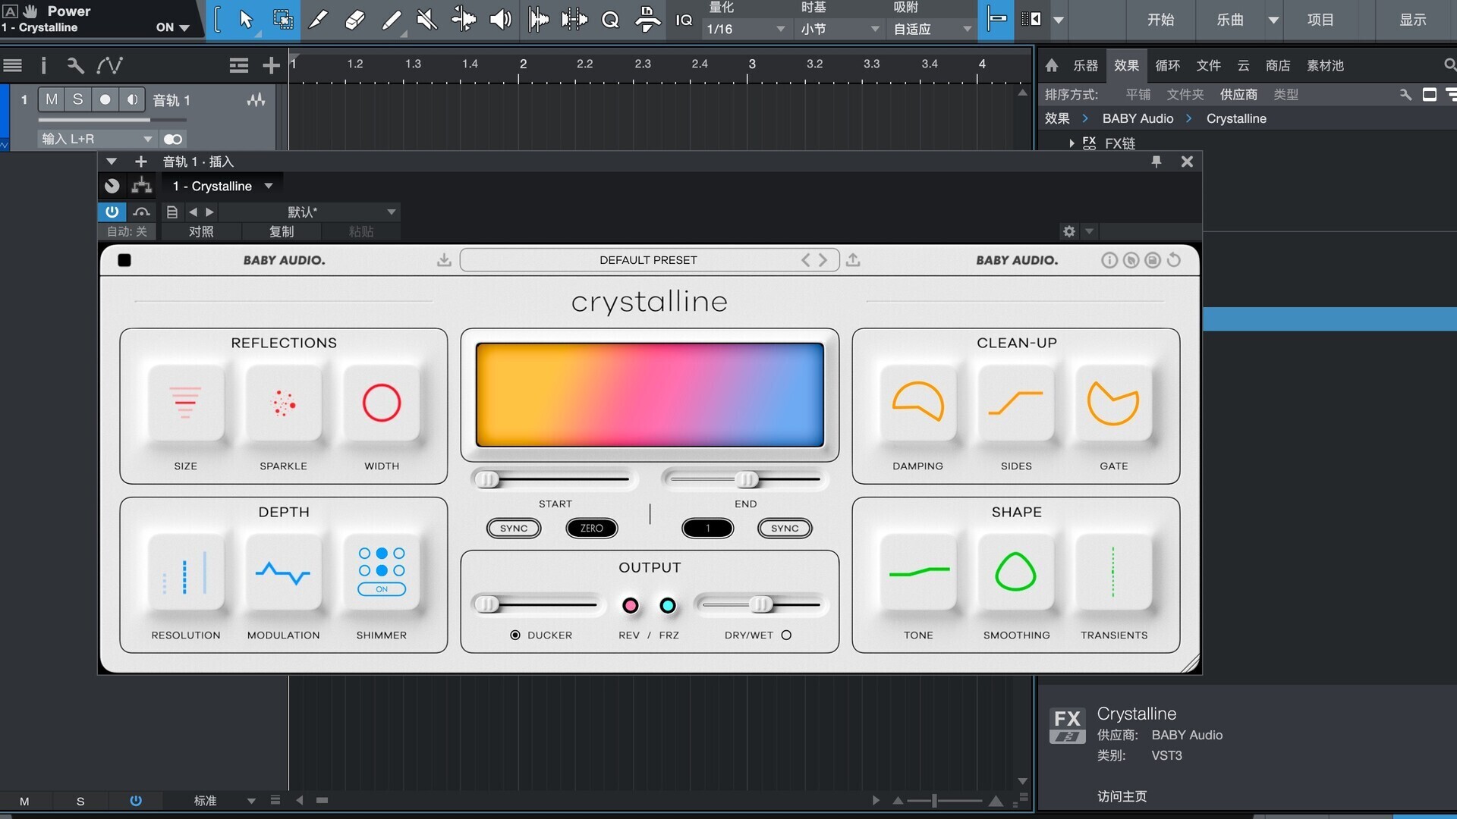Click the IQ input quantize button

click(x=684, y=20)
